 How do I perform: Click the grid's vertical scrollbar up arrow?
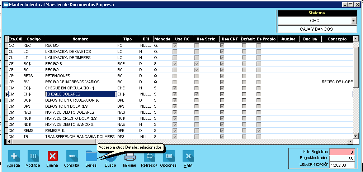pyautogui.click(x=355, y=39)
